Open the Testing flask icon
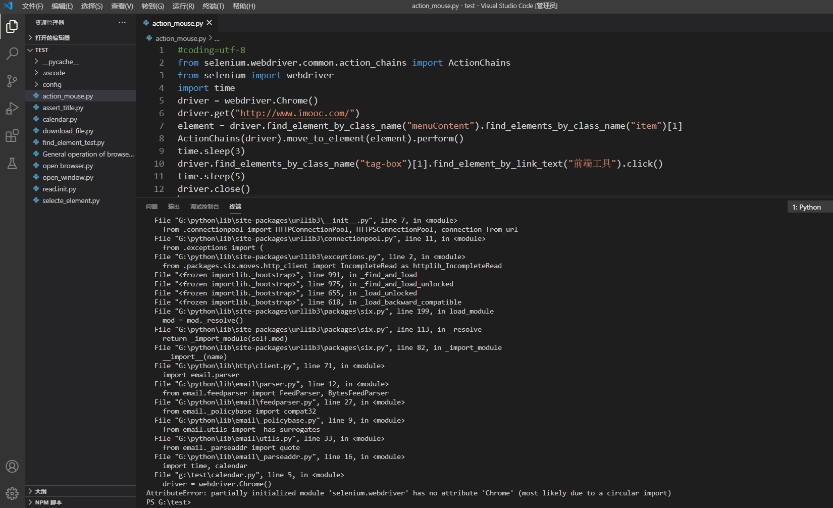 12,163
